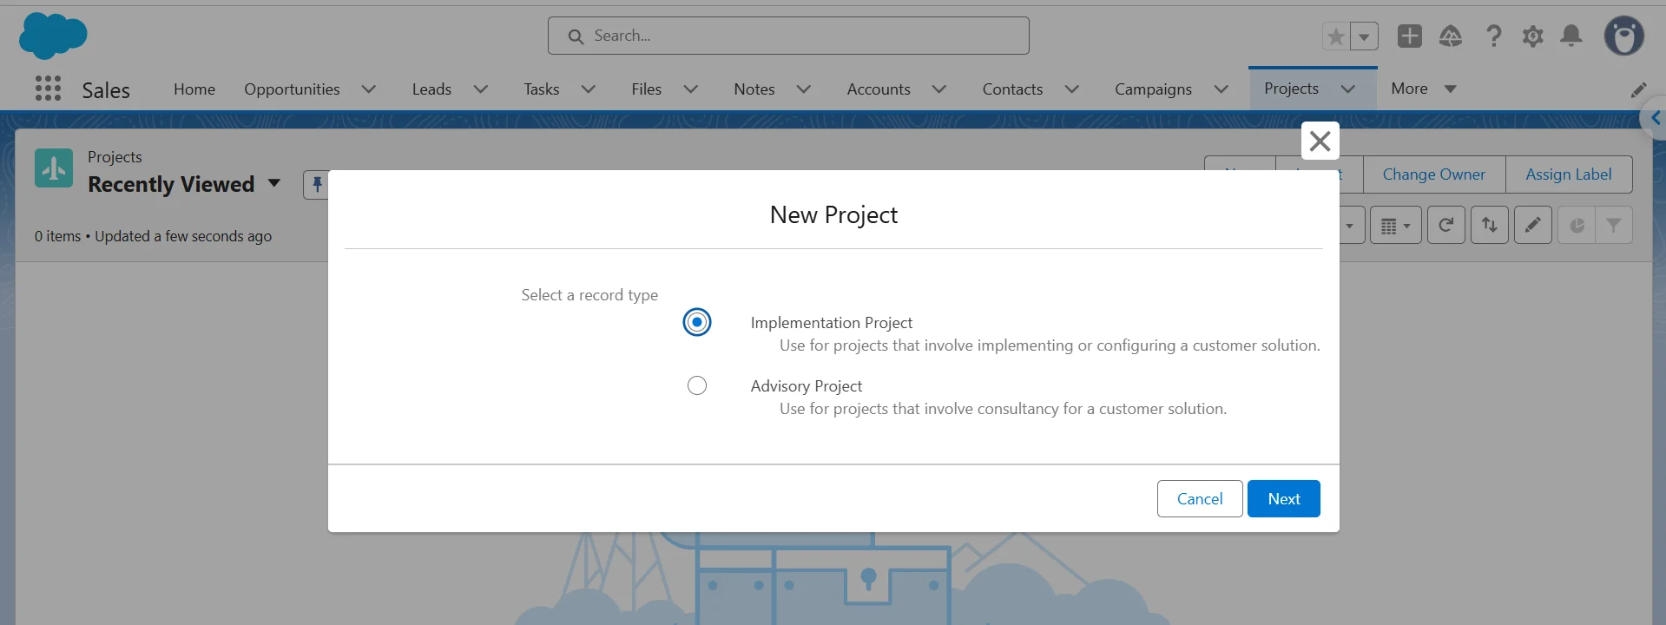
Task: Expand the Leads tab chevron menu
Action: click(481, 89)
